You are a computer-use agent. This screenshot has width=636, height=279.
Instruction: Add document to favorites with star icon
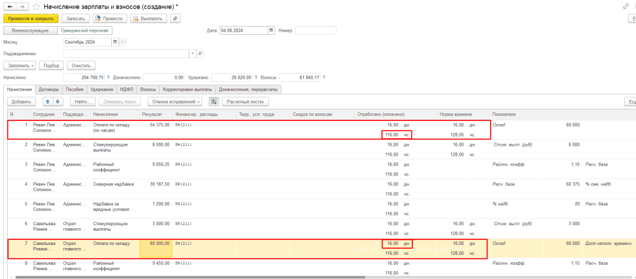click(36, 6)
